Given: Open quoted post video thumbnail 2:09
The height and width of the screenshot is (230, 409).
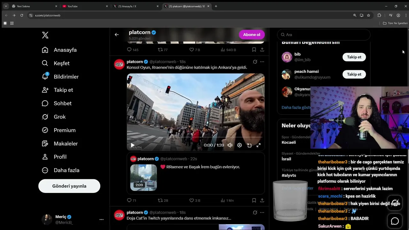Looking at the screenshot, I should tap(143, 177).
